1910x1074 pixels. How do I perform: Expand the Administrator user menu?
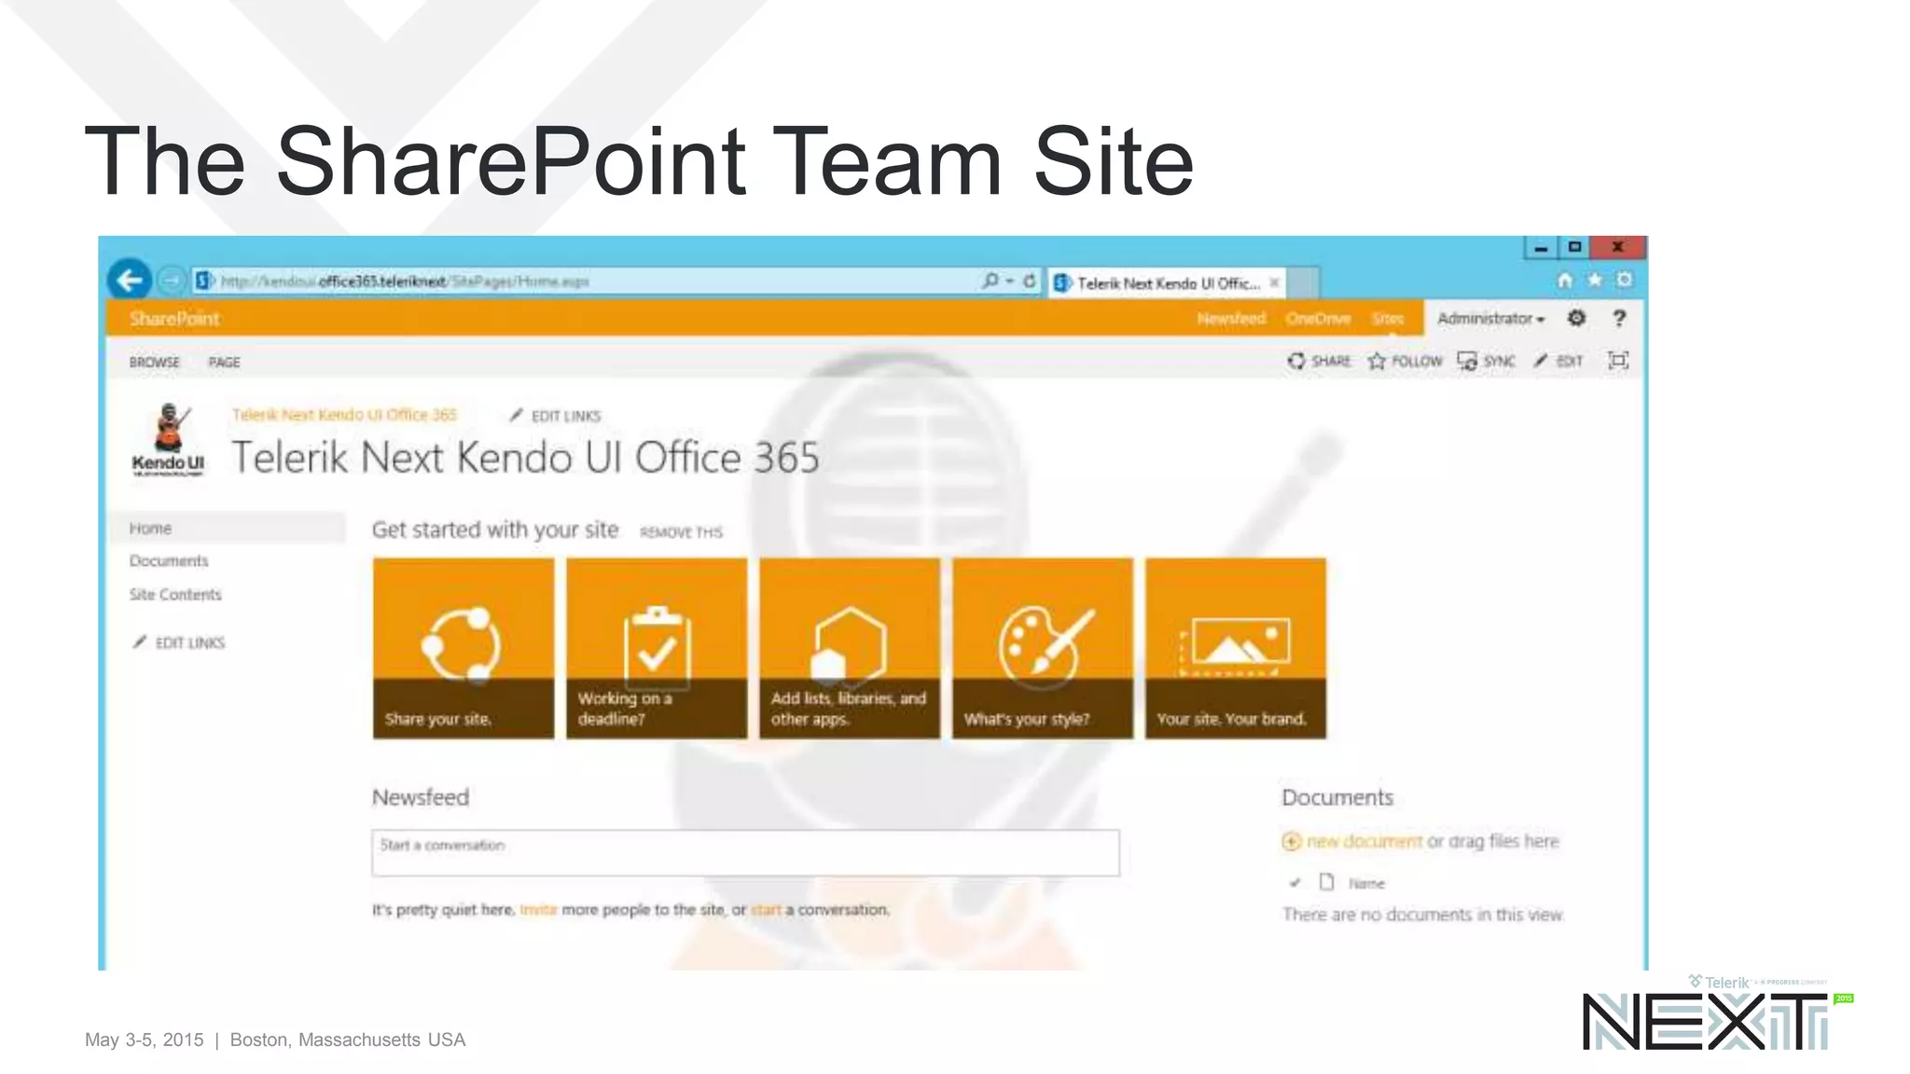tap(1490, 318)
